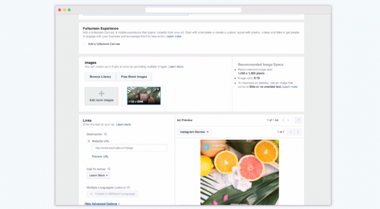This screenshot has width=380, height=209.
Task: Select the Website URL radio button
Action: [89, 141]
